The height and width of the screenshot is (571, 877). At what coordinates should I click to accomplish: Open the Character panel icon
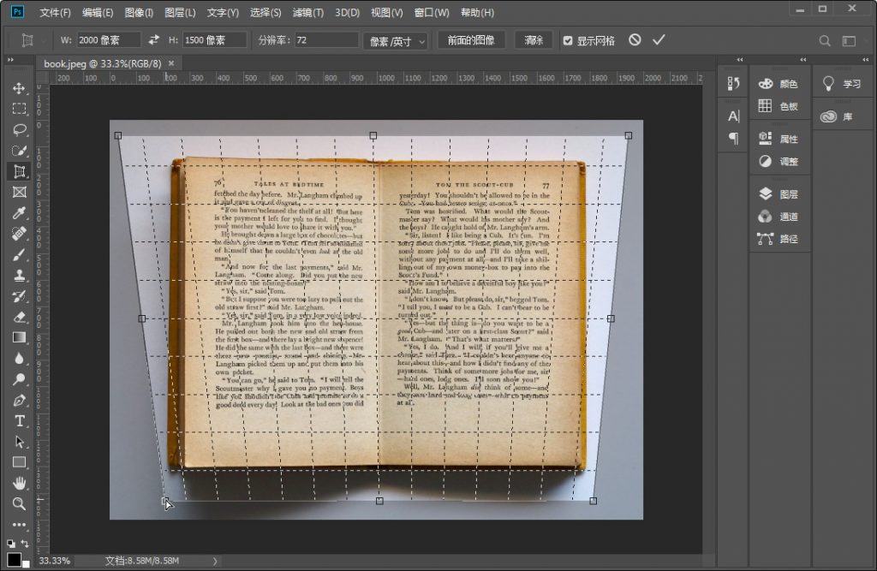[x=733, y=116]
